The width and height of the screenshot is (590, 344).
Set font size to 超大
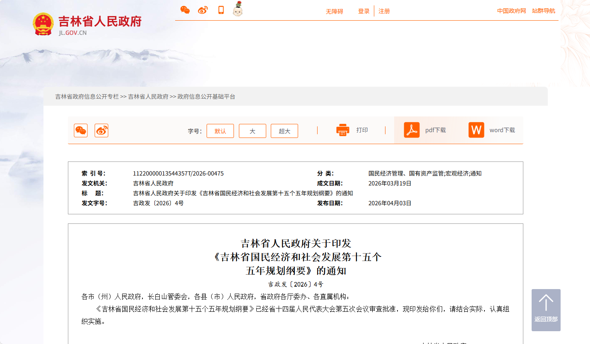coord(284,131)
